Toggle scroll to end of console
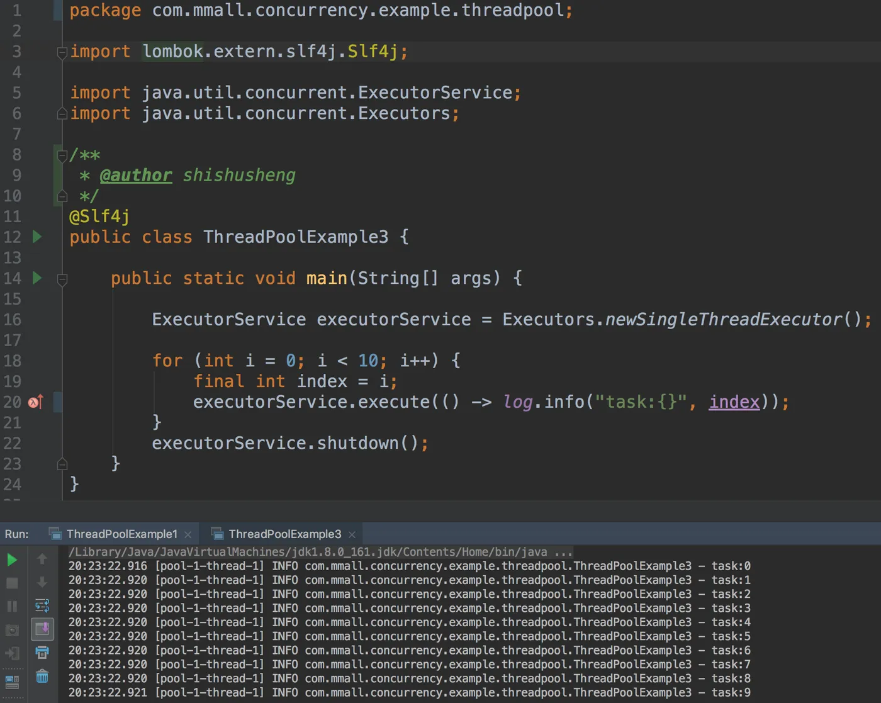 (42, 629)
